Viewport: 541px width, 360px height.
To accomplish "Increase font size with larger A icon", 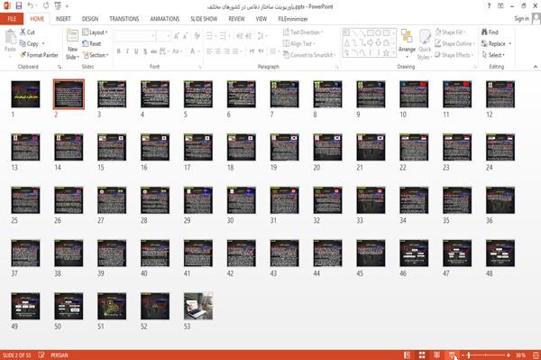I will [177, 36].
